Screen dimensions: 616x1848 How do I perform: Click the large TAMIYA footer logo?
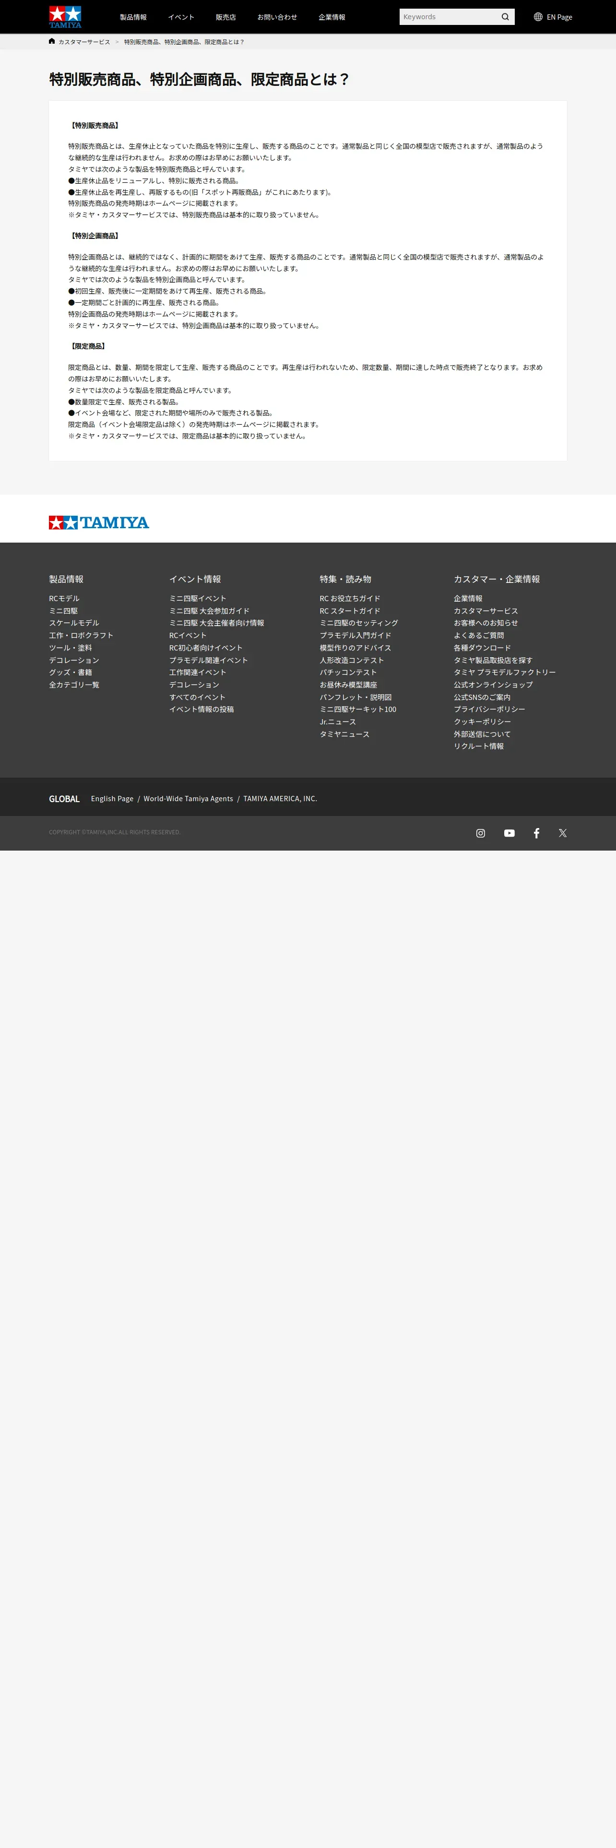pyautogui.click(x=99, y=522)
